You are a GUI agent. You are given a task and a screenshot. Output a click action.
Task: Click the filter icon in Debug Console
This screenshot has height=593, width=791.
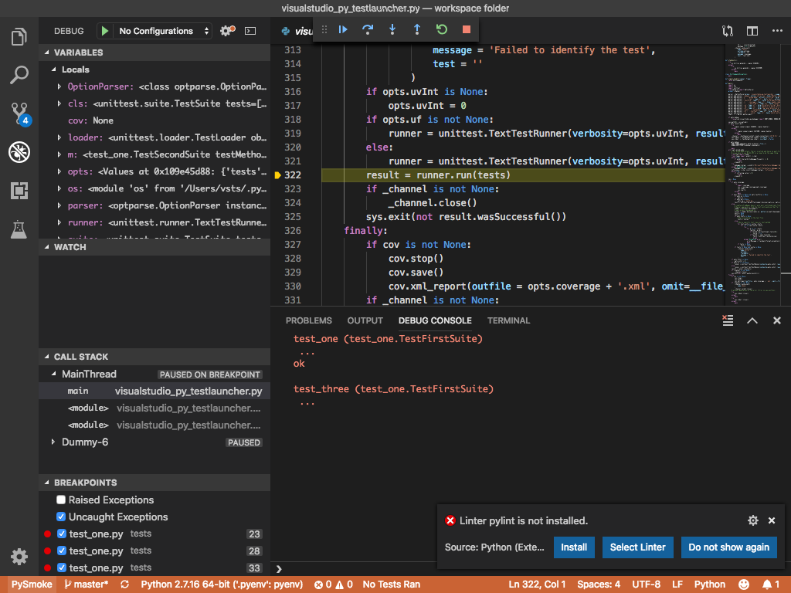pos(727,320)
